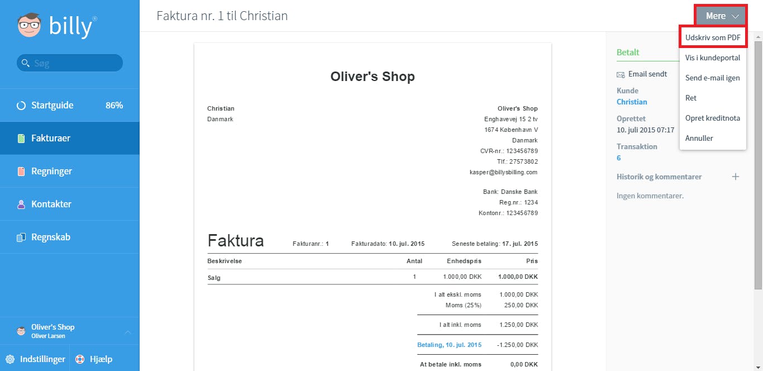Open the Christian customer link

point(632,102)
